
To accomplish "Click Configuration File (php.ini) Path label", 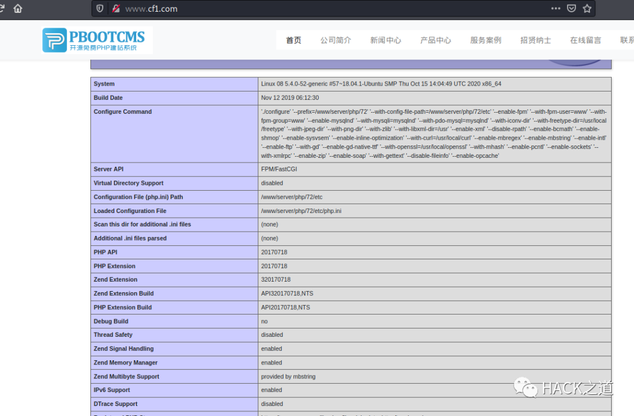I will point(139,197).
